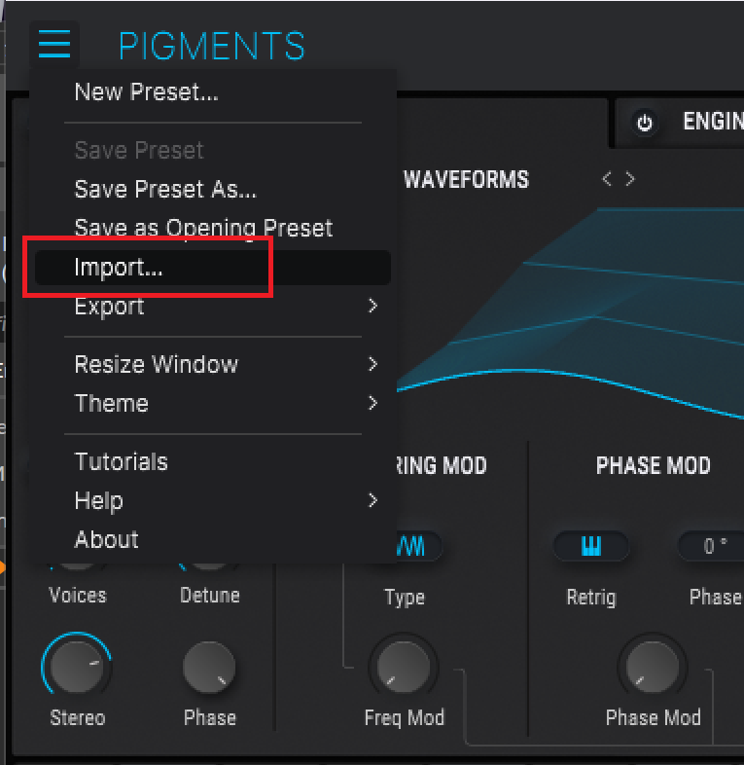Click the Phase Mod knob
Screen dimensions: 744x765
click(653, 667)
